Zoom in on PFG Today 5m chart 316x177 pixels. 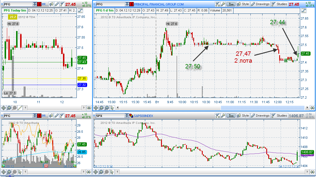[x=9, y=108]
